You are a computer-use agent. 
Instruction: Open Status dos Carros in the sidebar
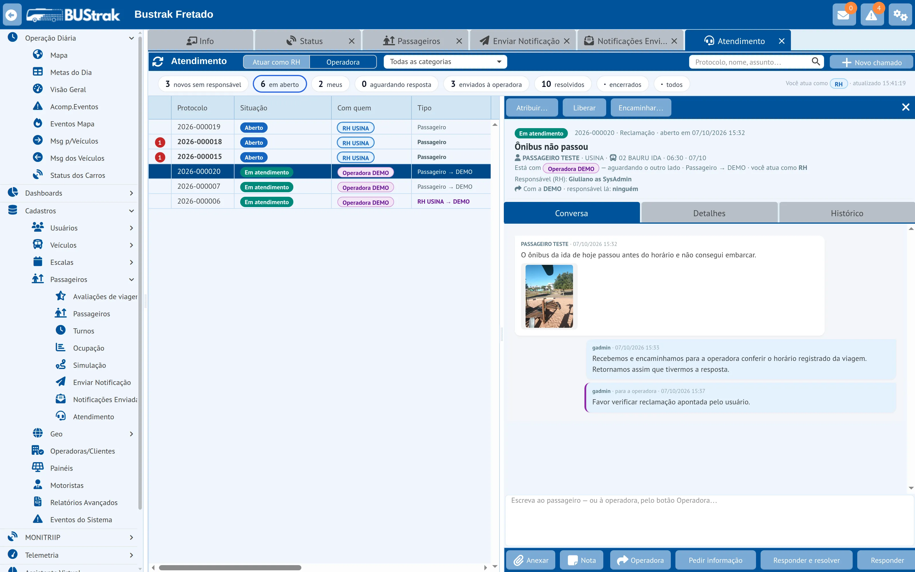(x=77, y=175)
